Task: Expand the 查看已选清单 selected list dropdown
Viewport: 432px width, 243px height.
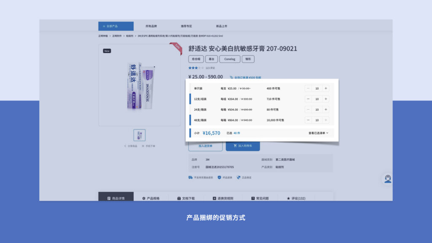Action: pyautogui.click(x=318, y=133)
